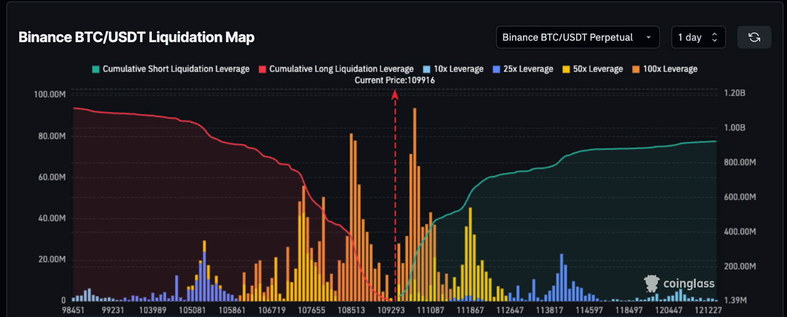The width and height of the screenshot is (787, 317).
Task: Click the Binance BTC/USDT Liquidation Map title
Action: pos(136,37)
